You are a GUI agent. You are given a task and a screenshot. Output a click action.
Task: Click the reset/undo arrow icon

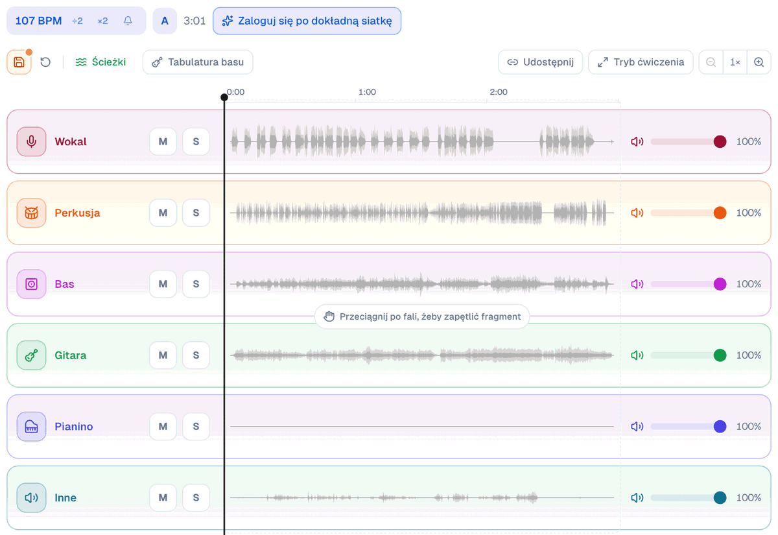(x=45, y=62)
